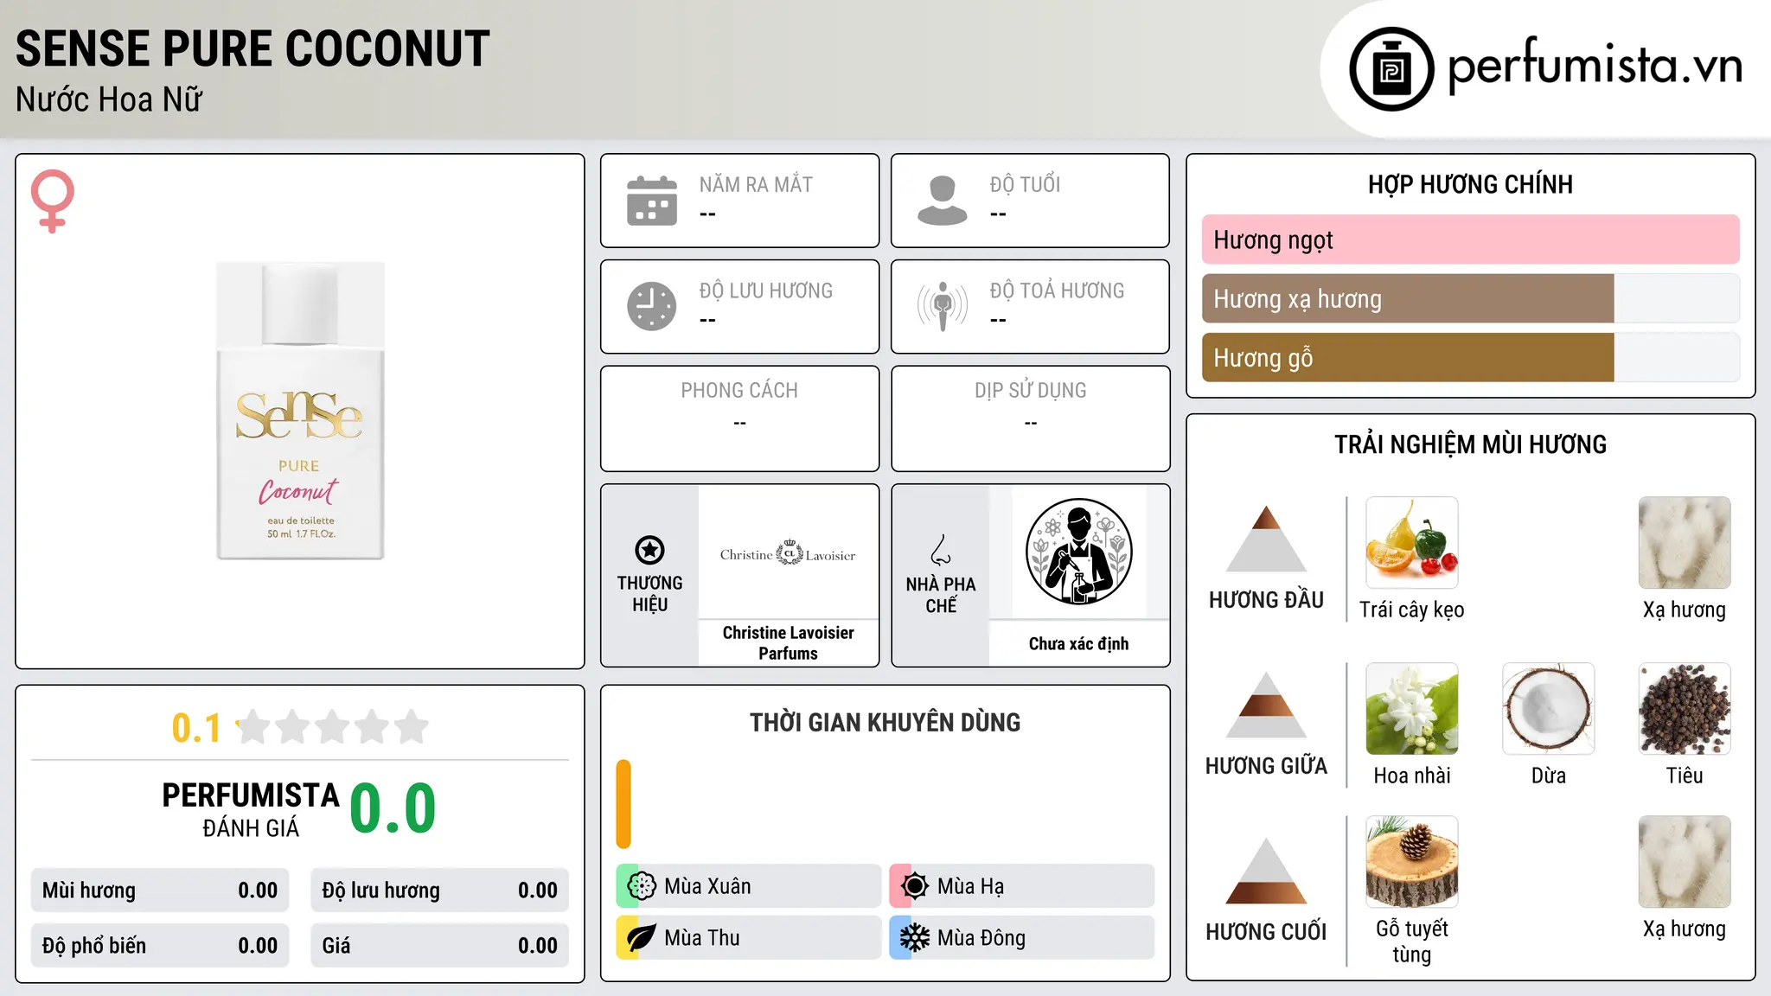The image size is (1771, 996).
Task: Select the Trái cây kẹo note image
Action: click(x=1412, y=543)
